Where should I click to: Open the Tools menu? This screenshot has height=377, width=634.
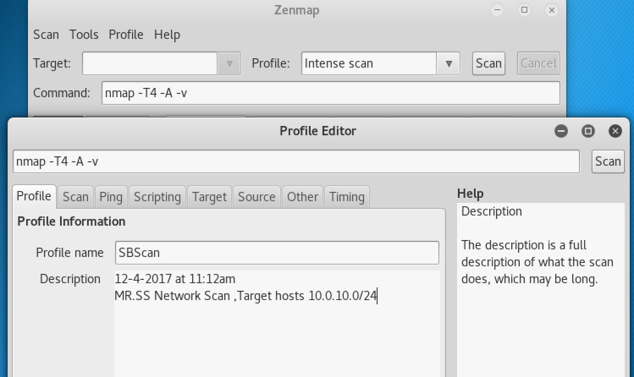point(84,35)
